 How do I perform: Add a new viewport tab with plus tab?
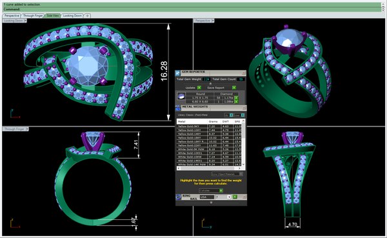pyautogui.click(x=87, y=15)
